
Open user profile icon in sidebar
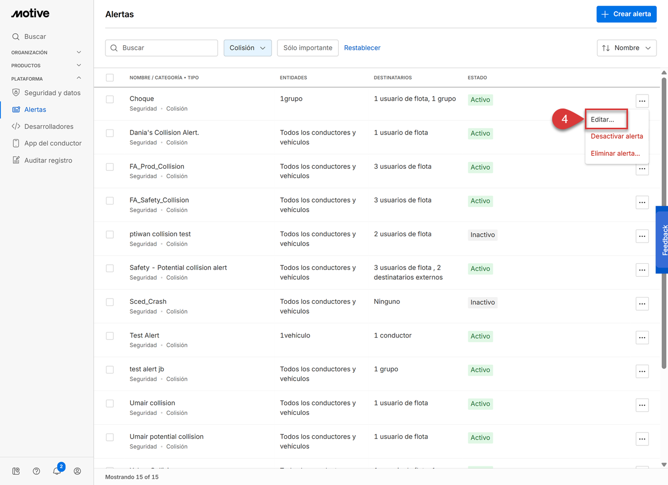[77, 471]
